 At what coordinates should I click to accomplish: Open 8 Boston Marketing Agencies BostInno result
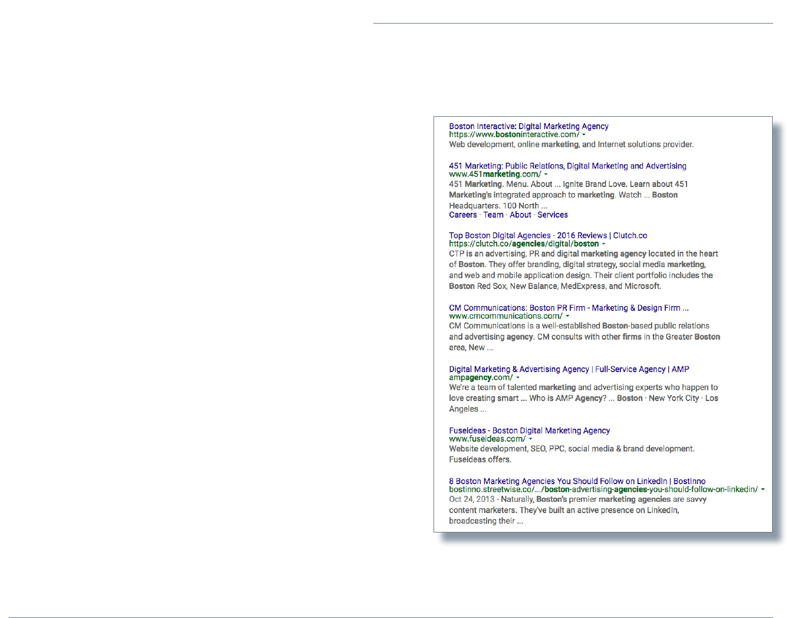577,481
